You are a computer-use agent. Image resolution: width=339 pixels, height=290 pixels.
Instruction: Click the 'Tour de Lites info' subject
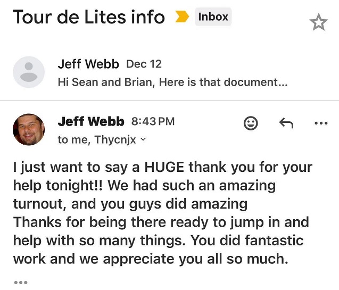click(89, 17)
